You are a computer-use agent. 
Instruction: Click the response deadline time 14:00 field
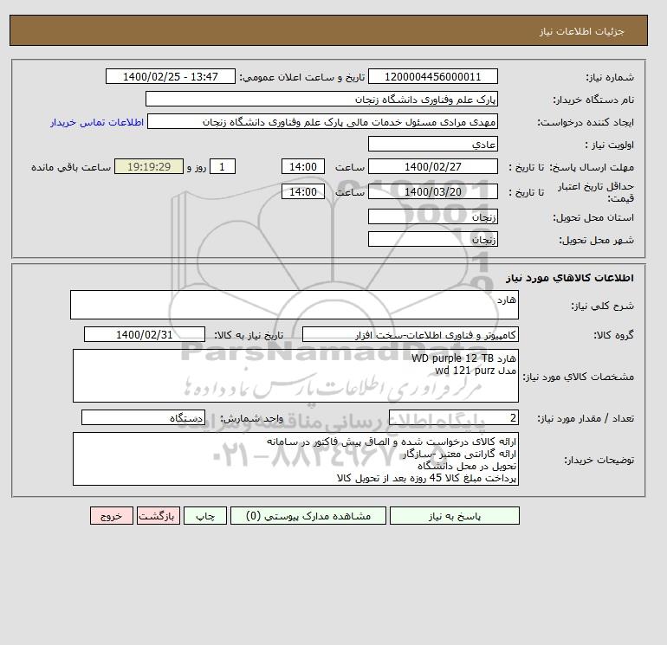[303, 167]
